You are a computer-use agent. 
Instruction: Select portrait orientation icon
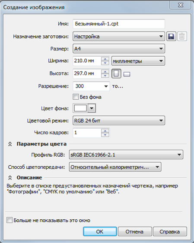[116, 73]
